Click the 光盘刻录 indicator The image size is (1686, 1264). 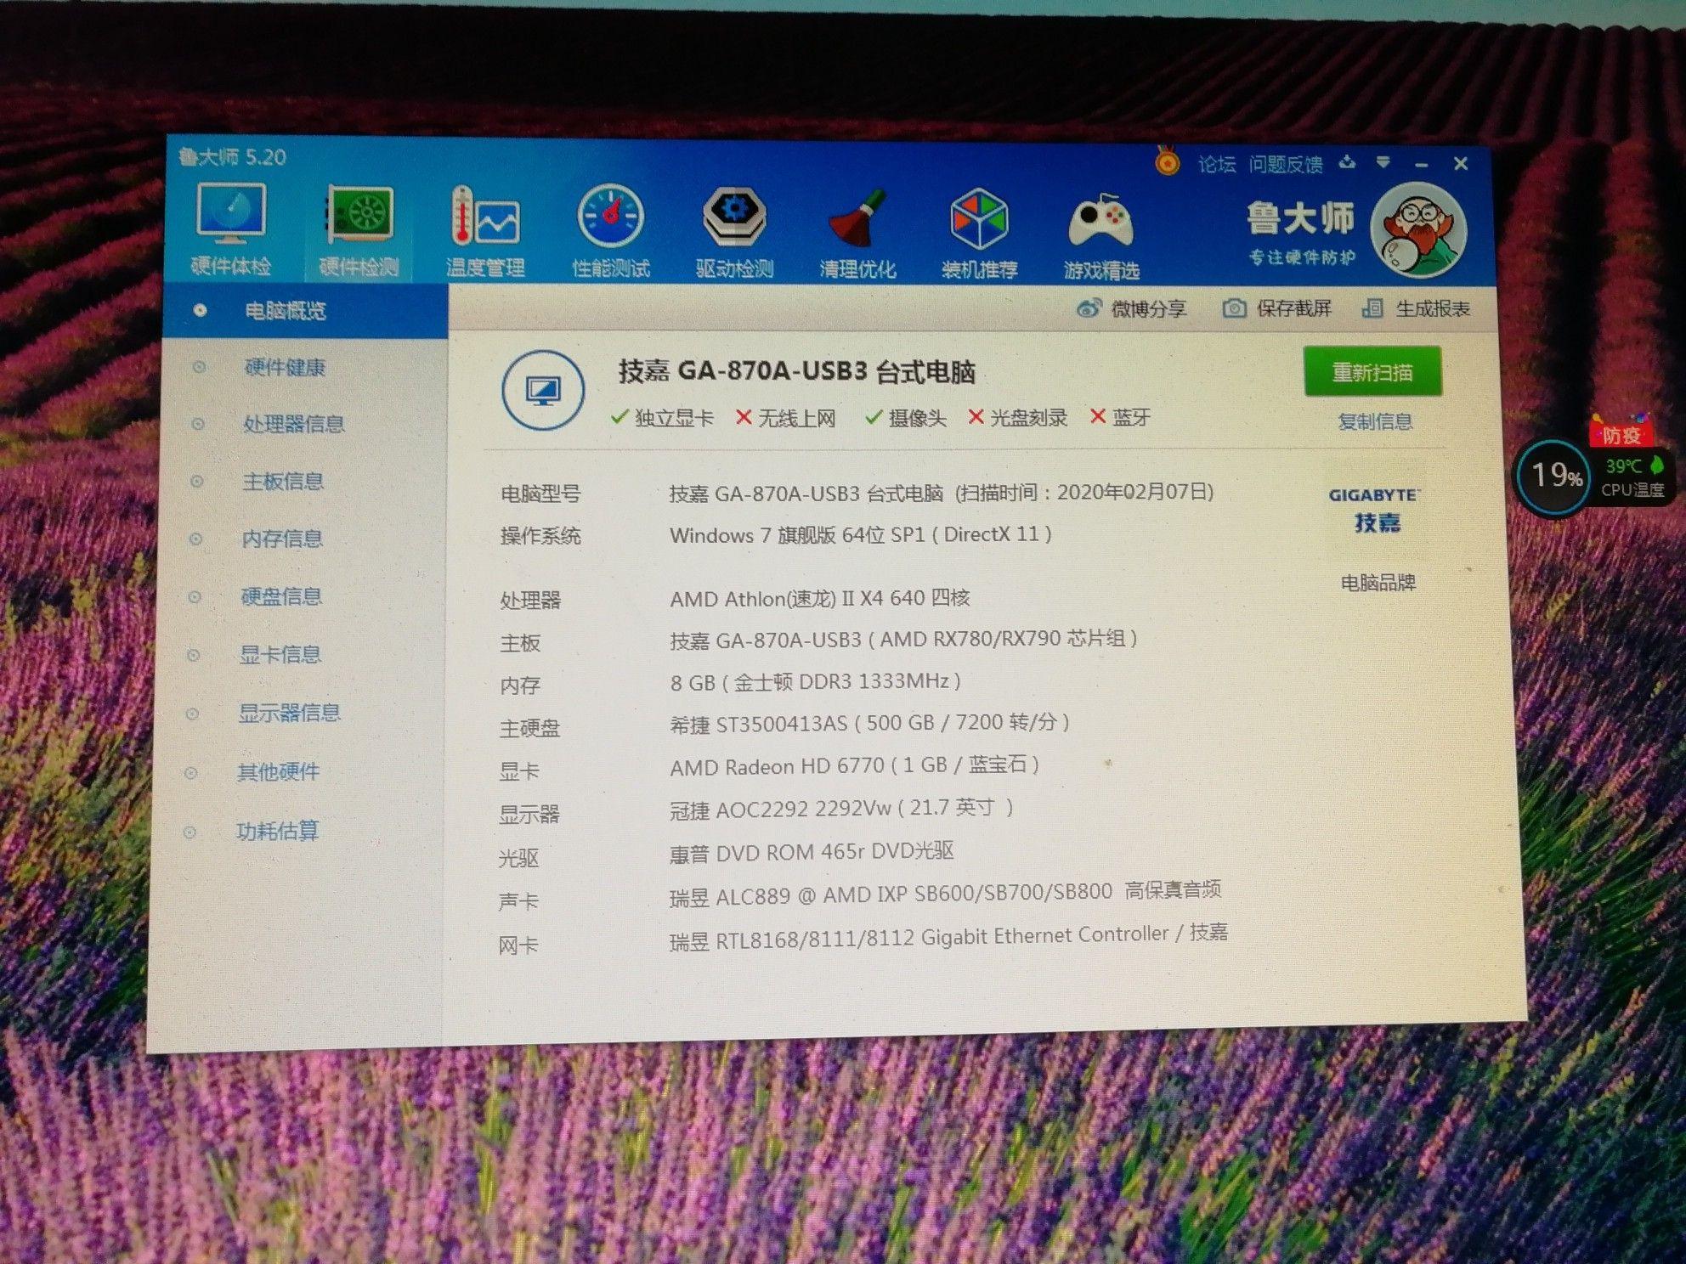tap(1018, 417)
